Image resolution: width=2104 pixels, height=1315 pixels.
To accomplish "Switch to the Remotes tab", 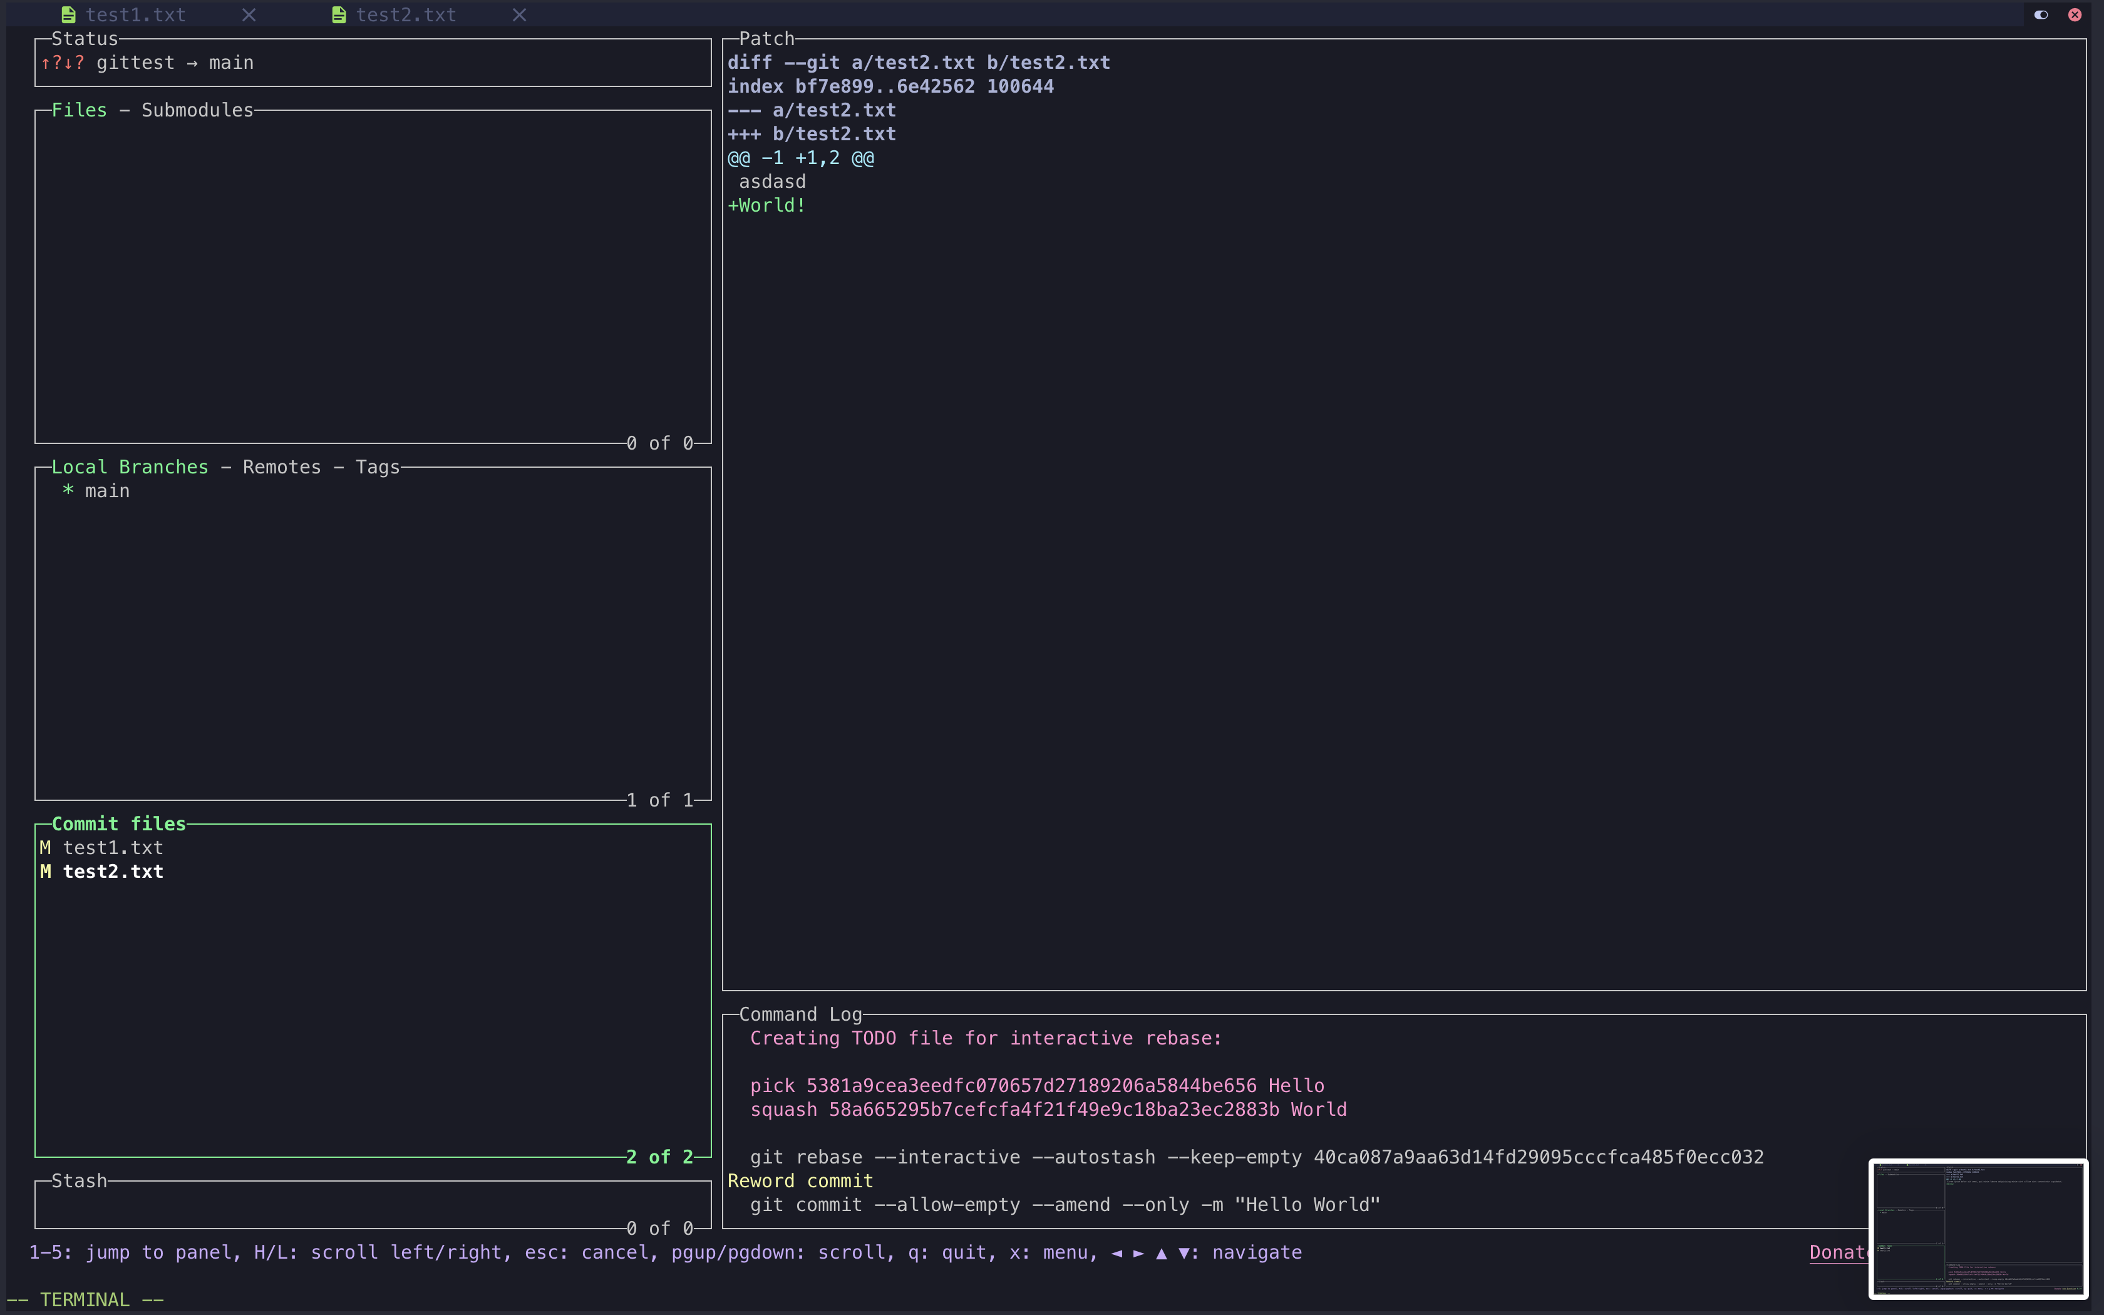I will (x=282, y=467).
